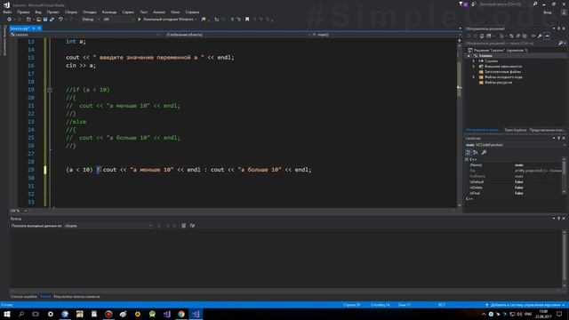Click the Navigate Backward toolbar icon
Screen dimensions: 569x320
pos(10,20)
